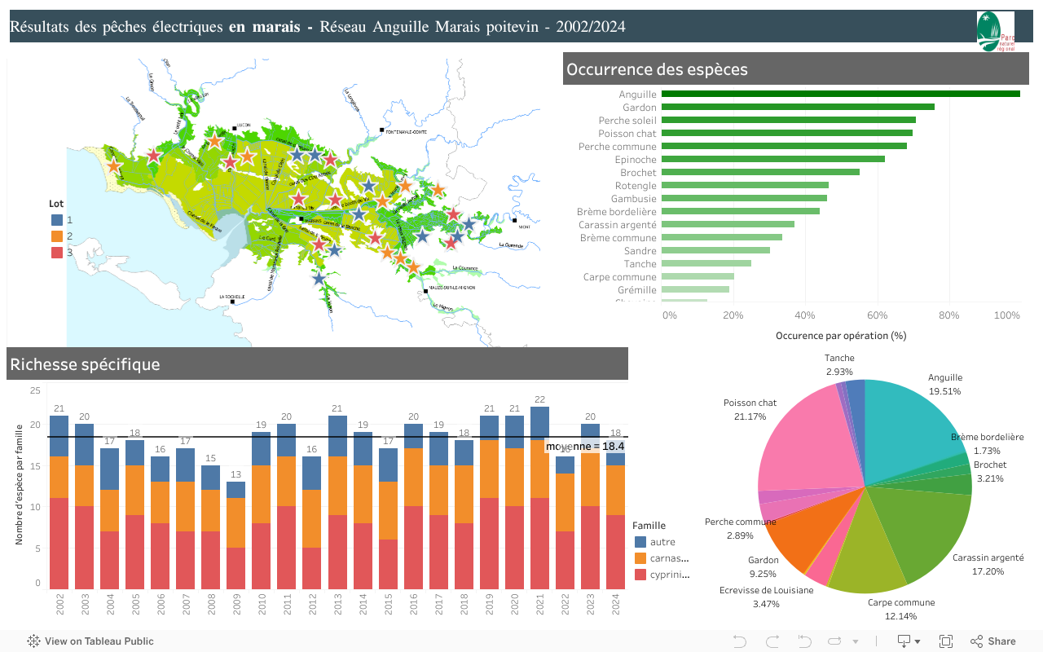Toggle the Lot 1 legend entry
The width and height of the screenshot is (1043, 652).
tap(55, 219)
